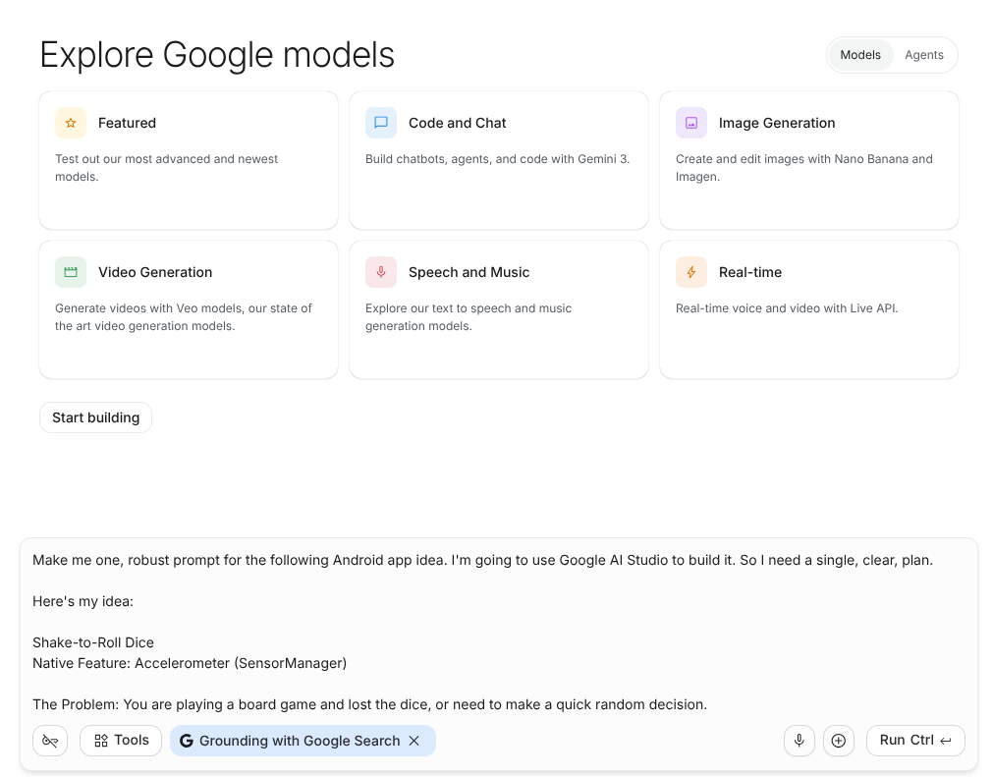This screenshot has width=993, height=777.
Task: Open the Featured models card
Action: pos(189,160)
